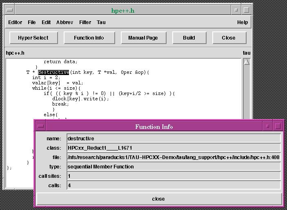Minimize the hpc++.h editor window
Screen dimensions: 287x210
(x=236, y=10)
